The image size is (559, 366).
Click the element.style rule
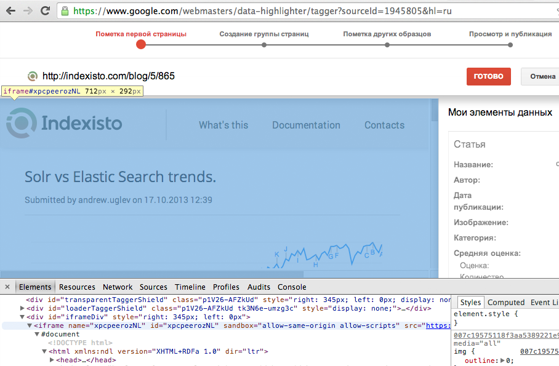click(x=486, y=314)
